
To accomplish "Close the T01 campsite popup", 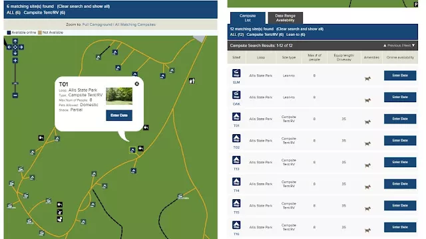I will (137, 84).
